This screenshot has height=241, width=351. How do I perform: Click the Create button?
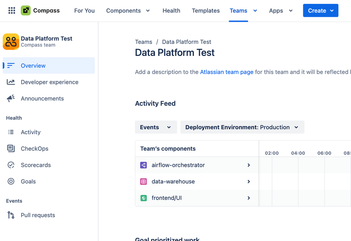[x=320, y=11]
